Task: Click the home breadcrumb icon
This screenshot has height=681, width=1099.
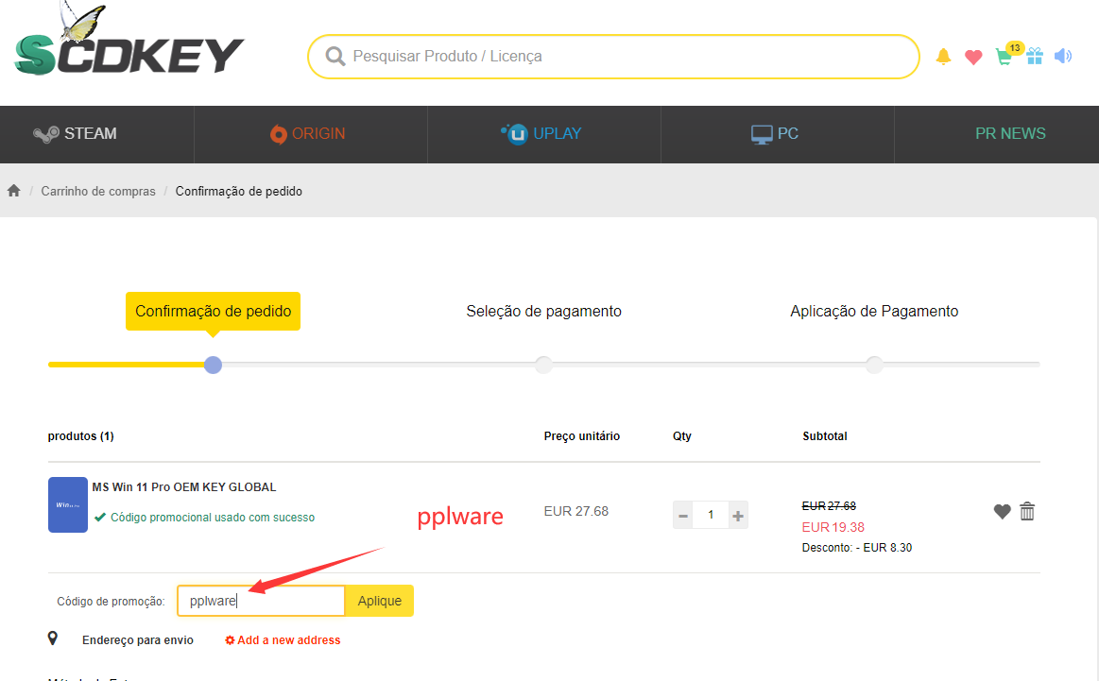Action: pos(14,191)
